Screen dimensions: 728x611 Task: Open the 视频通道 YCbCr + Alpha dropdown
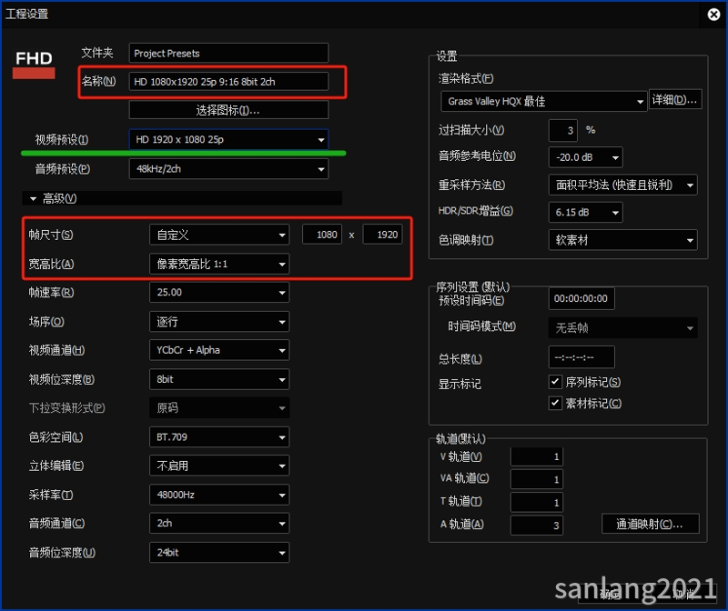click(x=219, y=350)
